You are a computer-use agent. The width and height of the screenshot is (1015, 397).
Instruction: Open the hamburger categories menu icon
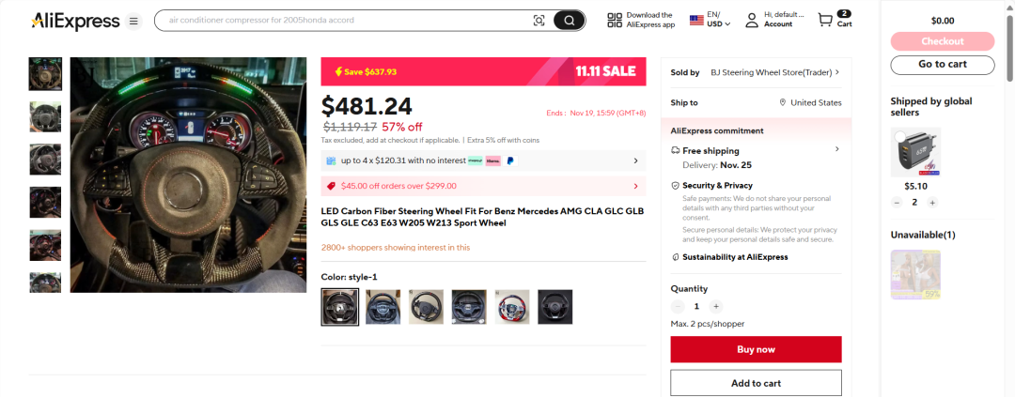pos(133,22)
